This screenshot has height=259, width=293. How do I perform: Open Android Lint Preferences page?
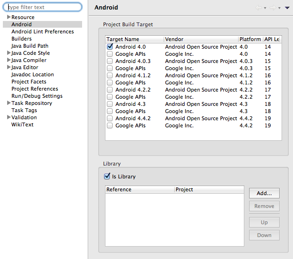(x=42, y=31)
